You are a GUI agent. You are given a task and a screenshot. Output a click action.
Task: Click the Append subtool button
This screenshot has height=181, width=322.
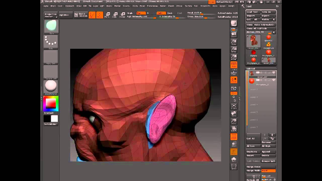point(268,152)
